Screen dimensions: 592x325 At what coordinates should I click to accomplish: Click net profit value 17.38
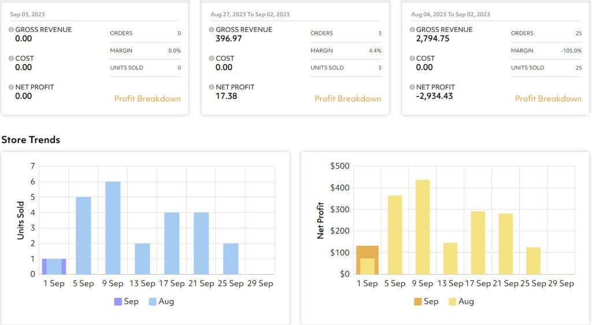[226, 96]
